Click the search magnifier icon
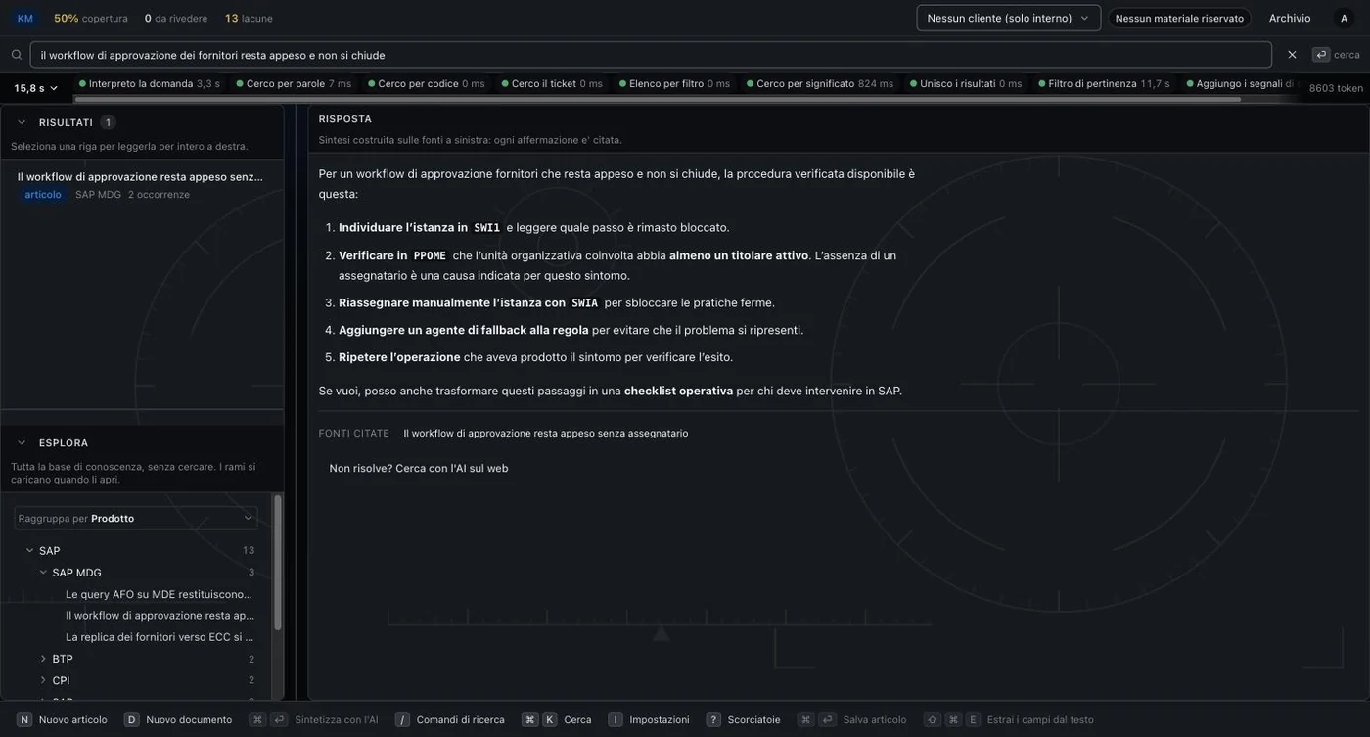 point(17,55)
